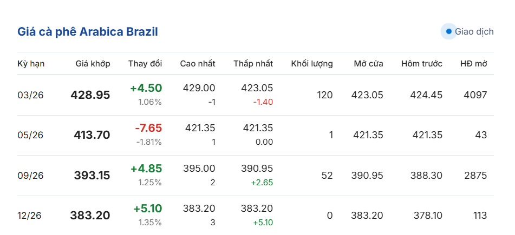Image resolution: width=515 pixels, height=235 pixels.
Task: Click the Khối lượng column header
Action: coord(312,64)
